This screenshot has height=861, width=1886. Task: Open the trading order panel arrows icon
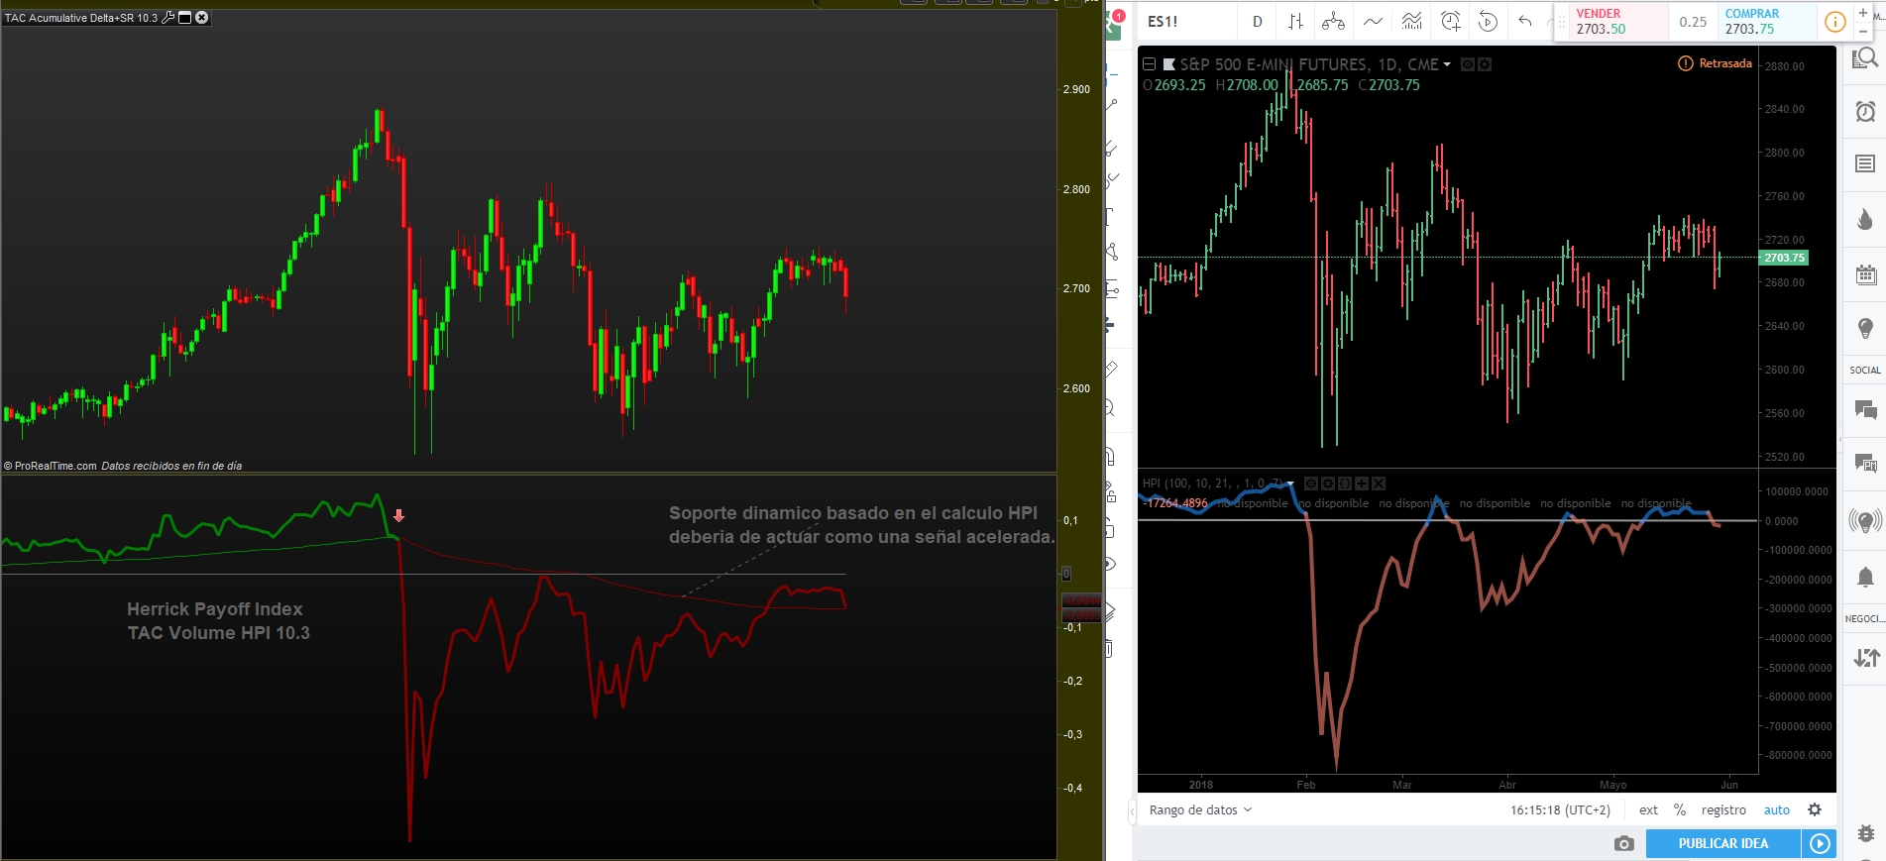pos(1865,657)
